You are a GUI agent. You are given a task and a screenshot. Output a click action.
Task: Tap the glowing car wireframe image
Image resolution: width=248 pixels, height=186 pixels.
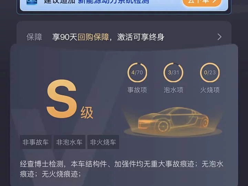[173, 122]
